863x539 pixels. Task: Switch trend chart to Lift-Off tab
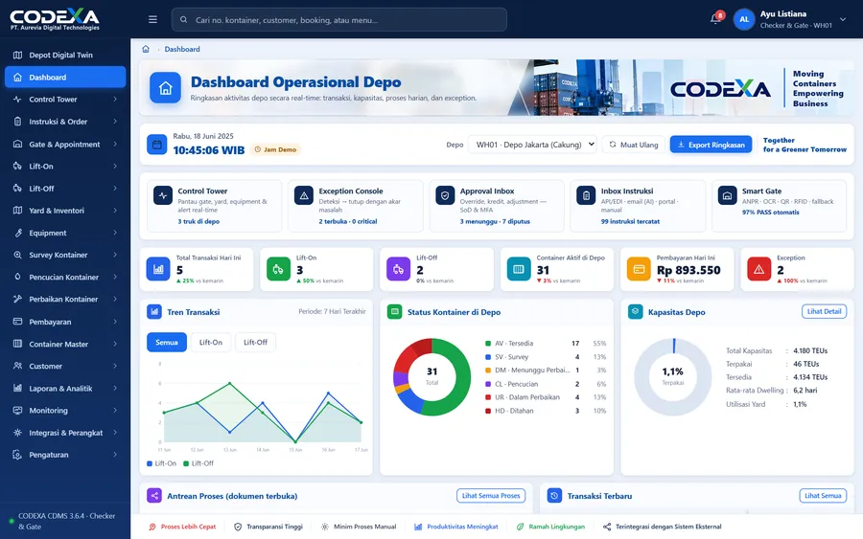point(255,343)
